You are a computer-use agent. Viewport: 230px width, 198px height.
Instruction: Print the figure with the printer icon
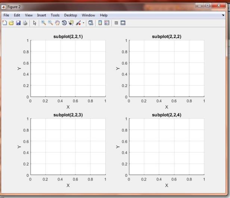[25, 23]
